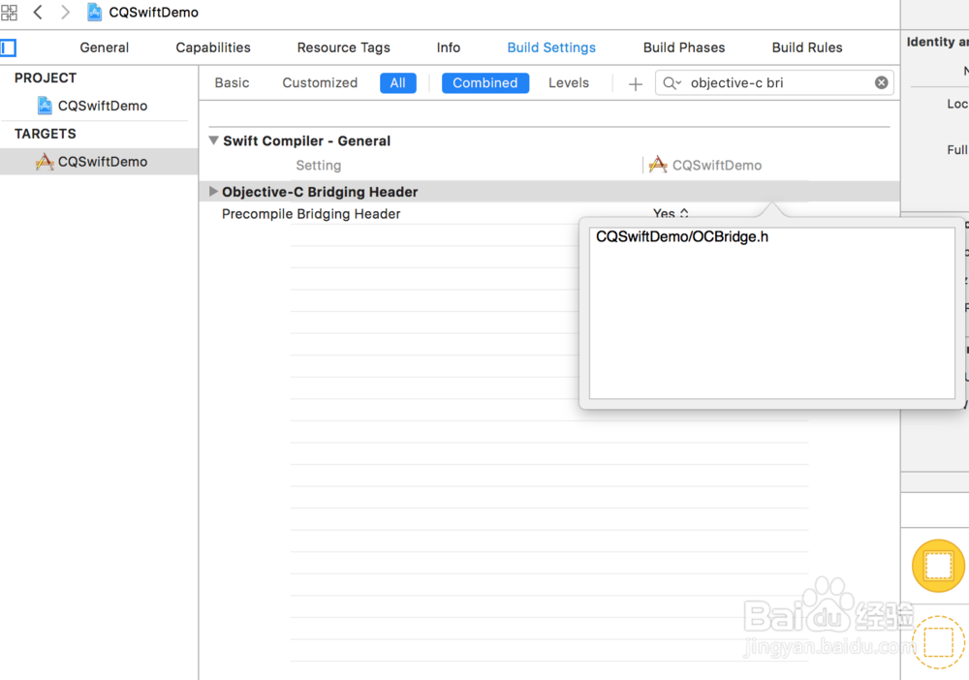The image size is (969, 680).
Task: Switch to Levels view mode
Action: pos(569,82)
